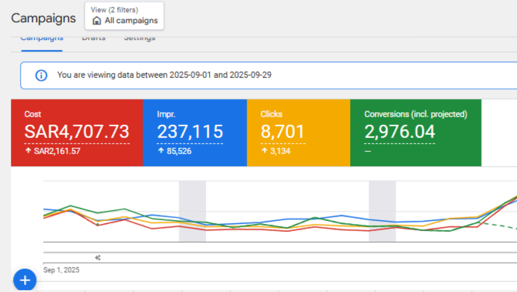The height and width of the screenshot is (292, 517).
Task: Click the SAR4,707.73 cost value
Action: pos(77,132)
